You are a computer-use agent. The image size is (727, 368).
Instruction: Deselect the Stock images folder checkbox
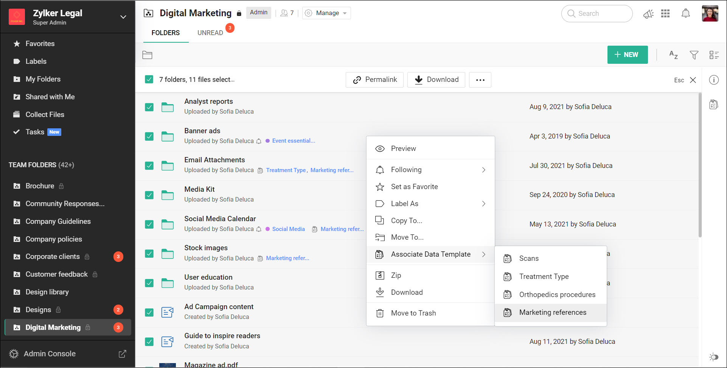pos(149,254)
